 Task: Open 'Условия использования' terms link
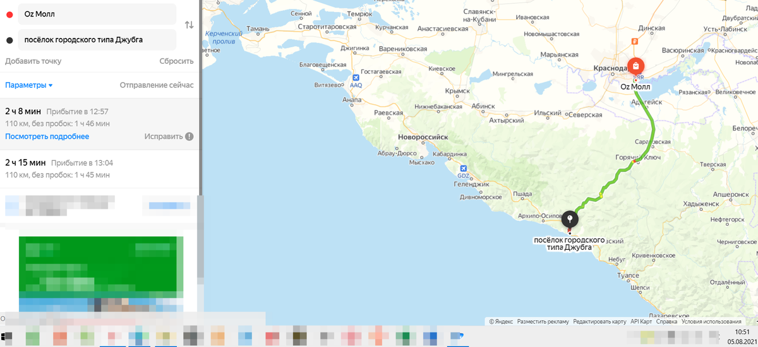(x=711, y=322)
